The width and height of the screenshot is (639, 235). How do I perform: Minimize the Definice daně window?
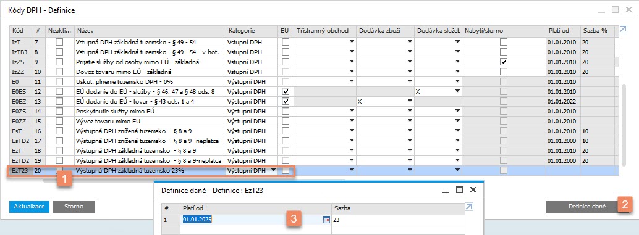[x=446, y=190]
